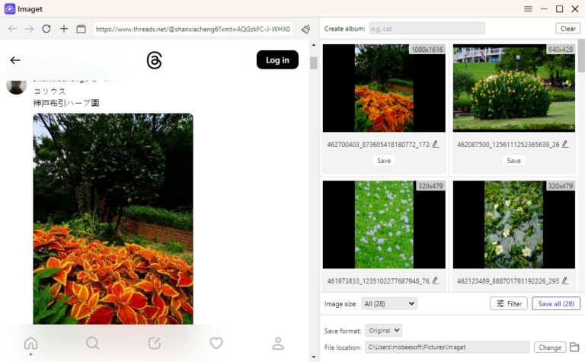The width and height of the screenshot is (585, 362).
Task: Click the File location path field
Action: click(x=447, y=347)
